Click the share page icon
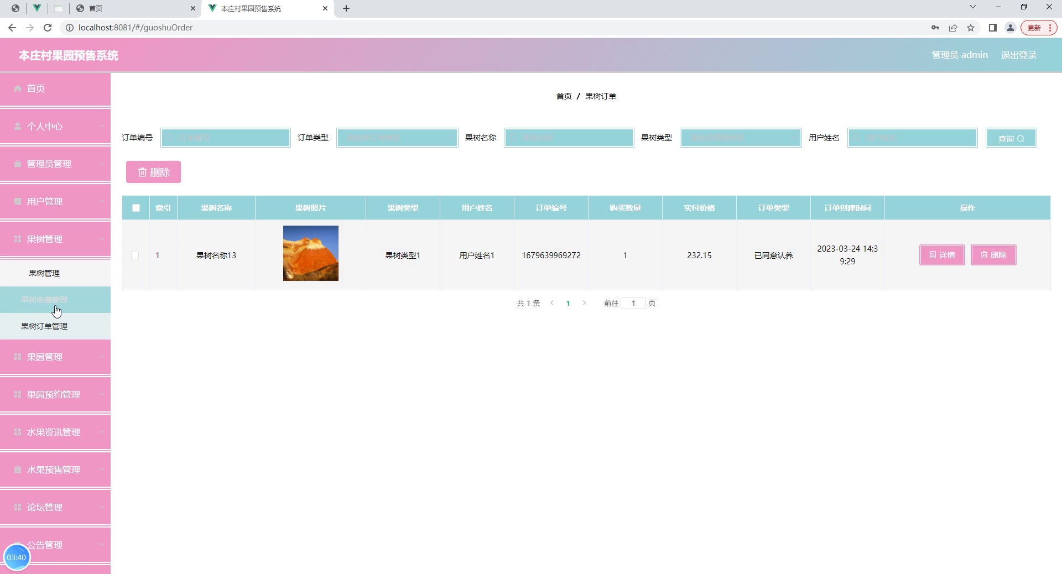This screenshot has width=1062, height=574. [x=953, y=28]
